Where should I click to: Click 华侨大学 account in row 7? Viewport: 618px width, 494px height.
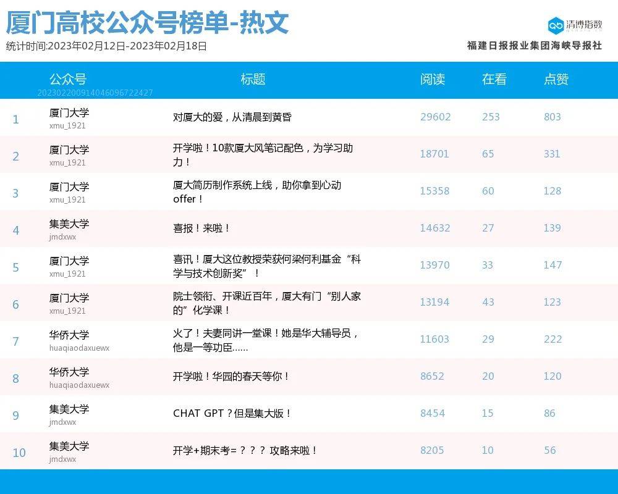click(69, 335)
